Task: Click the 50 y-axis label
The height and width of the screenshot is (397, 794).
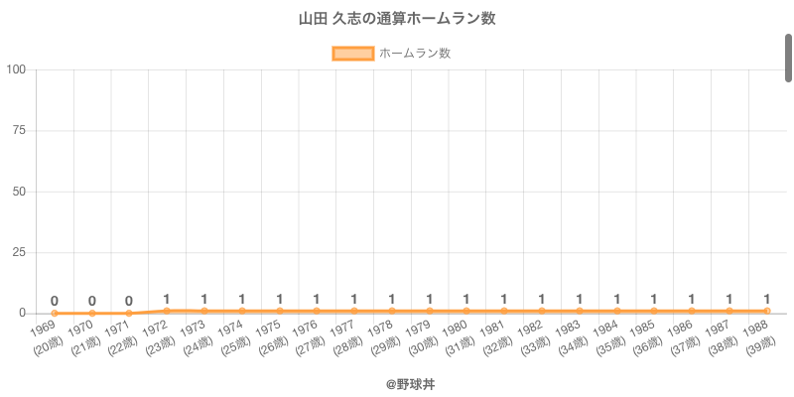Action: (x=18, y=192)
